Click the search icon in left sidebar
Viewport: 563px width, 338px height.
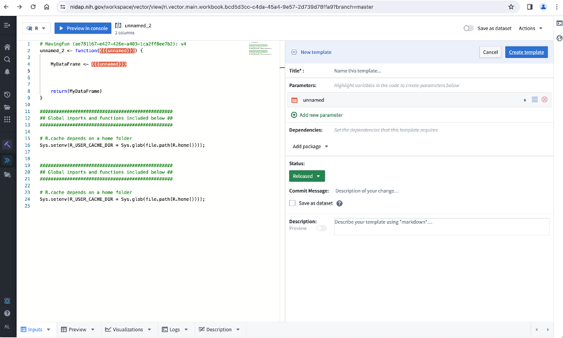coord(8,59)
